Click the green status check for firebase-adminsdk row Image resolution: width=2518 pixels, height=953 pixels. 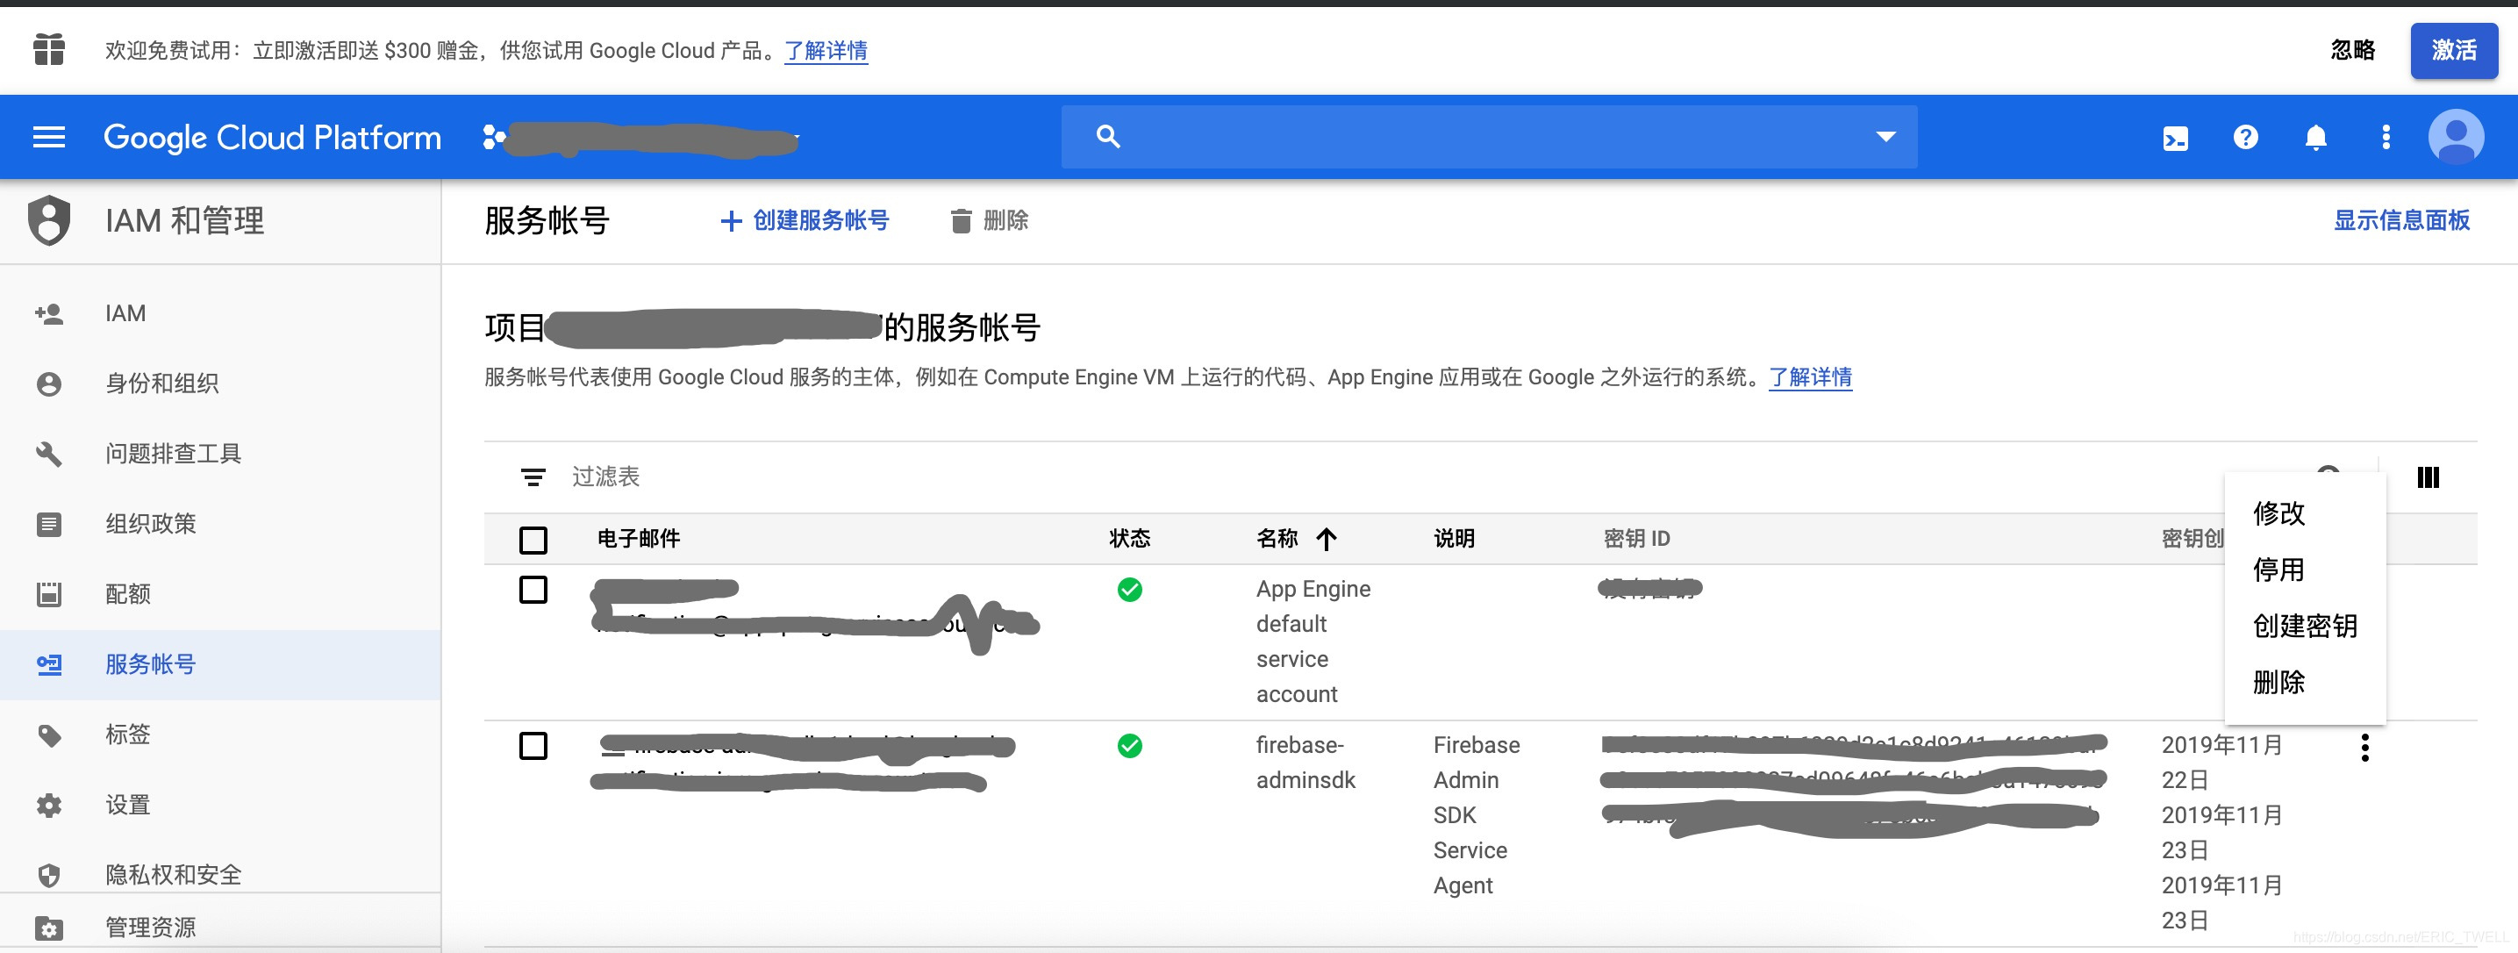[1129, 746]
